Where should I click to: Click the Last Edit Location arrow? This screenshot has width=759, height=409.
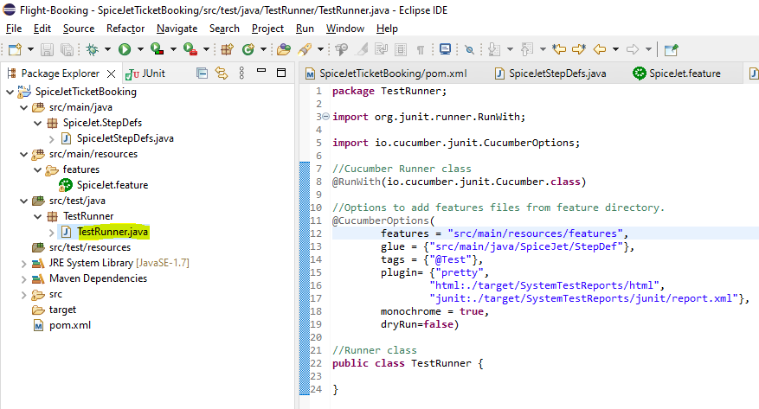(x=559, y=49)
